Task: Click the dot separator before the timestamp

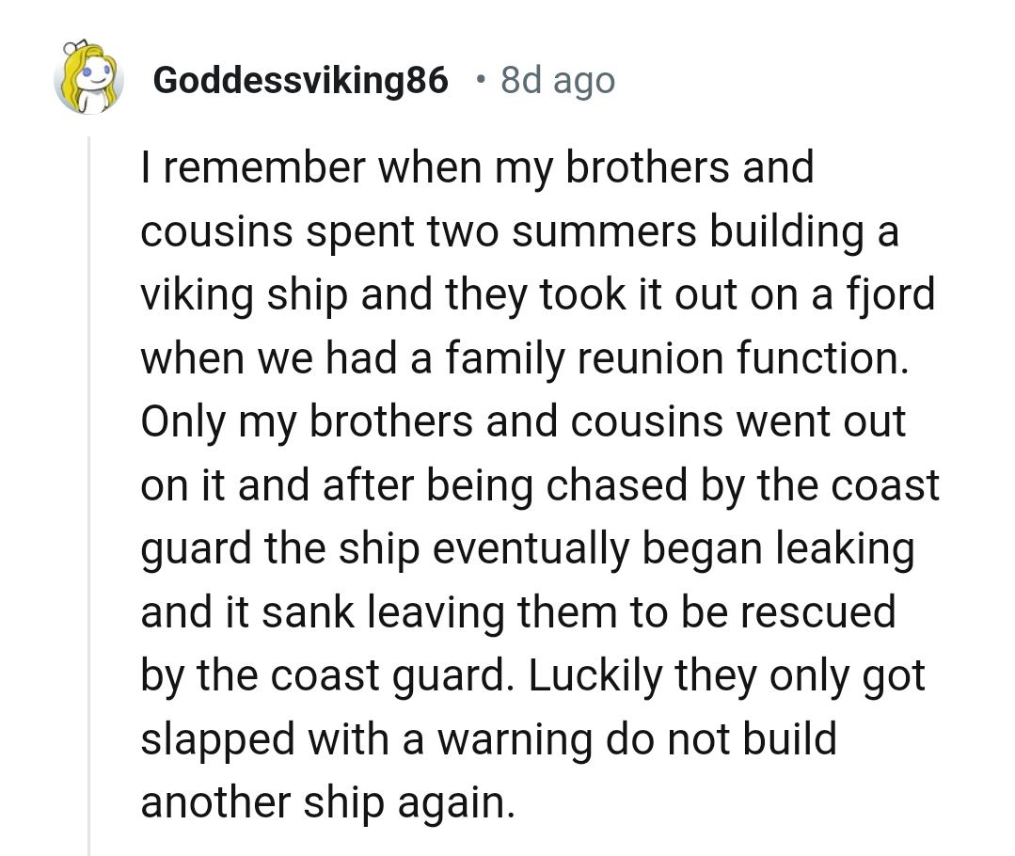Action: coord(481,79)
